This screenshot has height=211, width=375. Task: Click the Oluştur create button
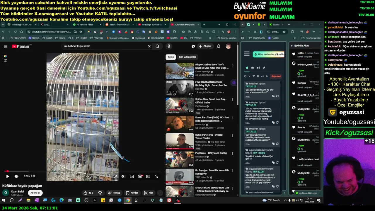tap(205, 46)
